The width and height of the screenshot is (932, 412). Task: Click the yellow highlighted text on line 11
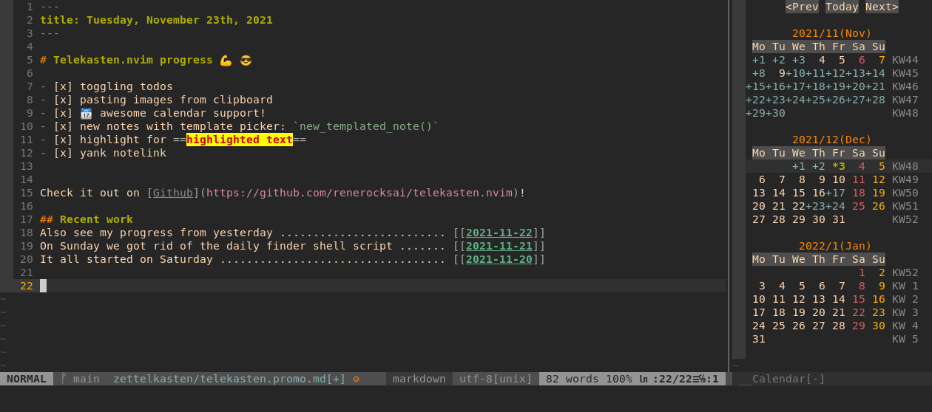coord(239,140)
